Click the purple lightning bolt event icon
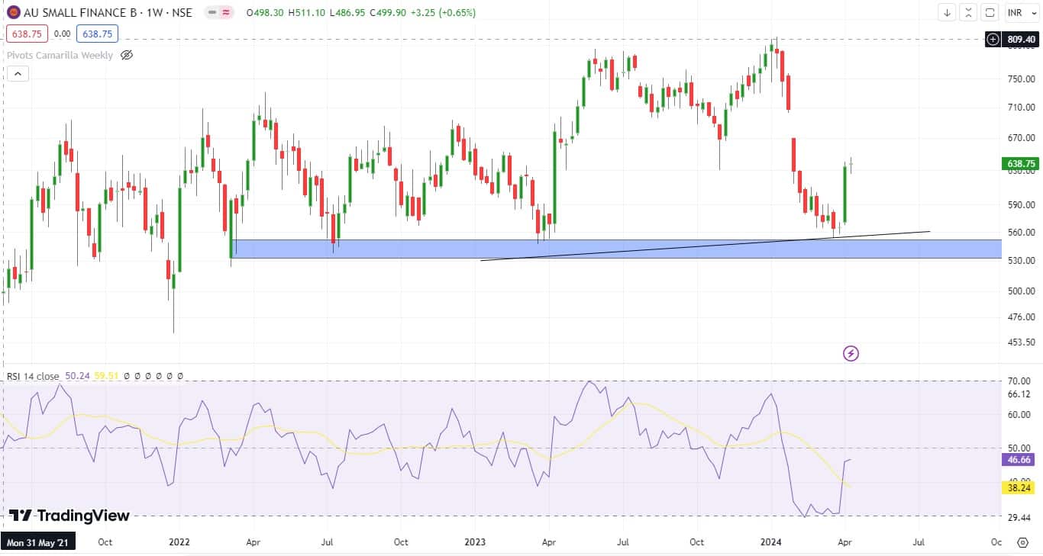The image size is (1043, 556). point(851,353)
